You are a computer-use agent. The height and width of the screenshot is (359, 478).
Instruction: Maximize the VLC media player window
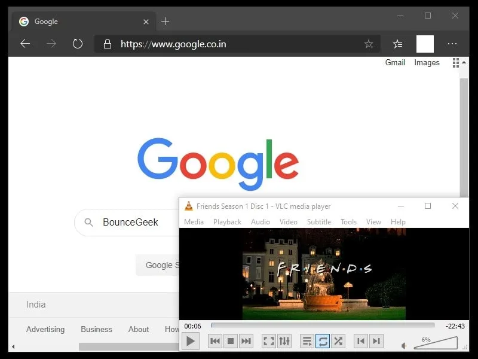coord(428,206)
